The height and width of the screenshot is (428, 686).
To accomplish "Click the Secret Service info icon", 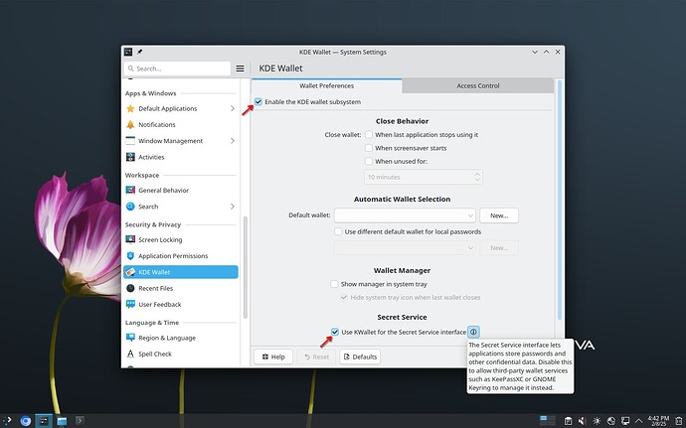I will tap(473, 333).
